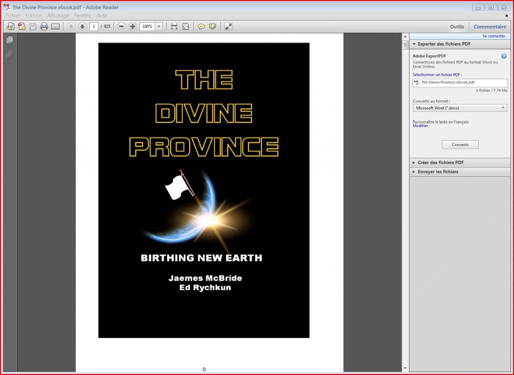Click the Adobe Reader title bar icon

pyautogui.click(x=7, y=7)
